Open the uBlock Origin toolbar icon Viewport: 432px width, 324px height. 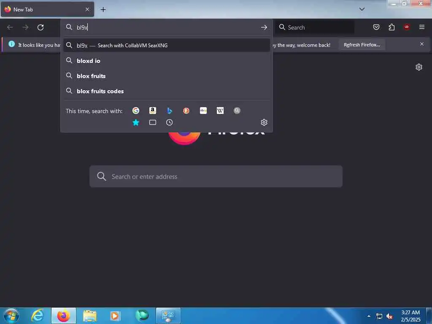pyautogui.click(x=407, y=27)
